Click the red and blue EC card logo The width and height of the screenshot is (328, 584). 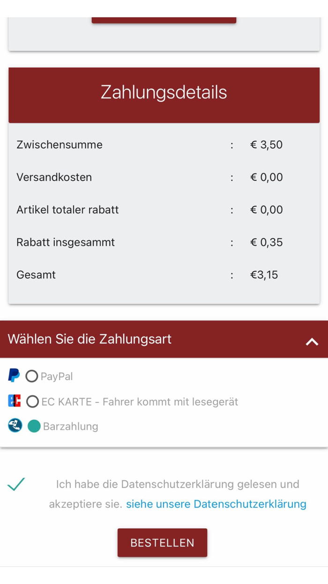[x=14, y=401]
